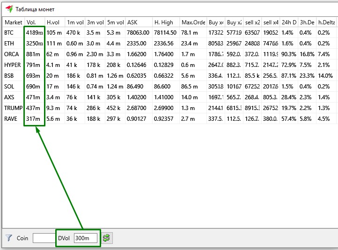Select the TRUMP market row

pyautogui.click(x=13, y=108)
